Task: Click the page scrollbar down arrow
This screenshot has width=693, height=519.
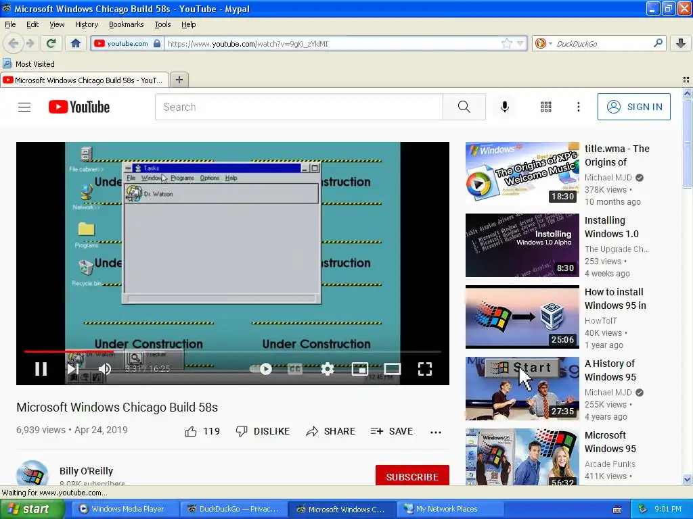Action: point(687,479)
